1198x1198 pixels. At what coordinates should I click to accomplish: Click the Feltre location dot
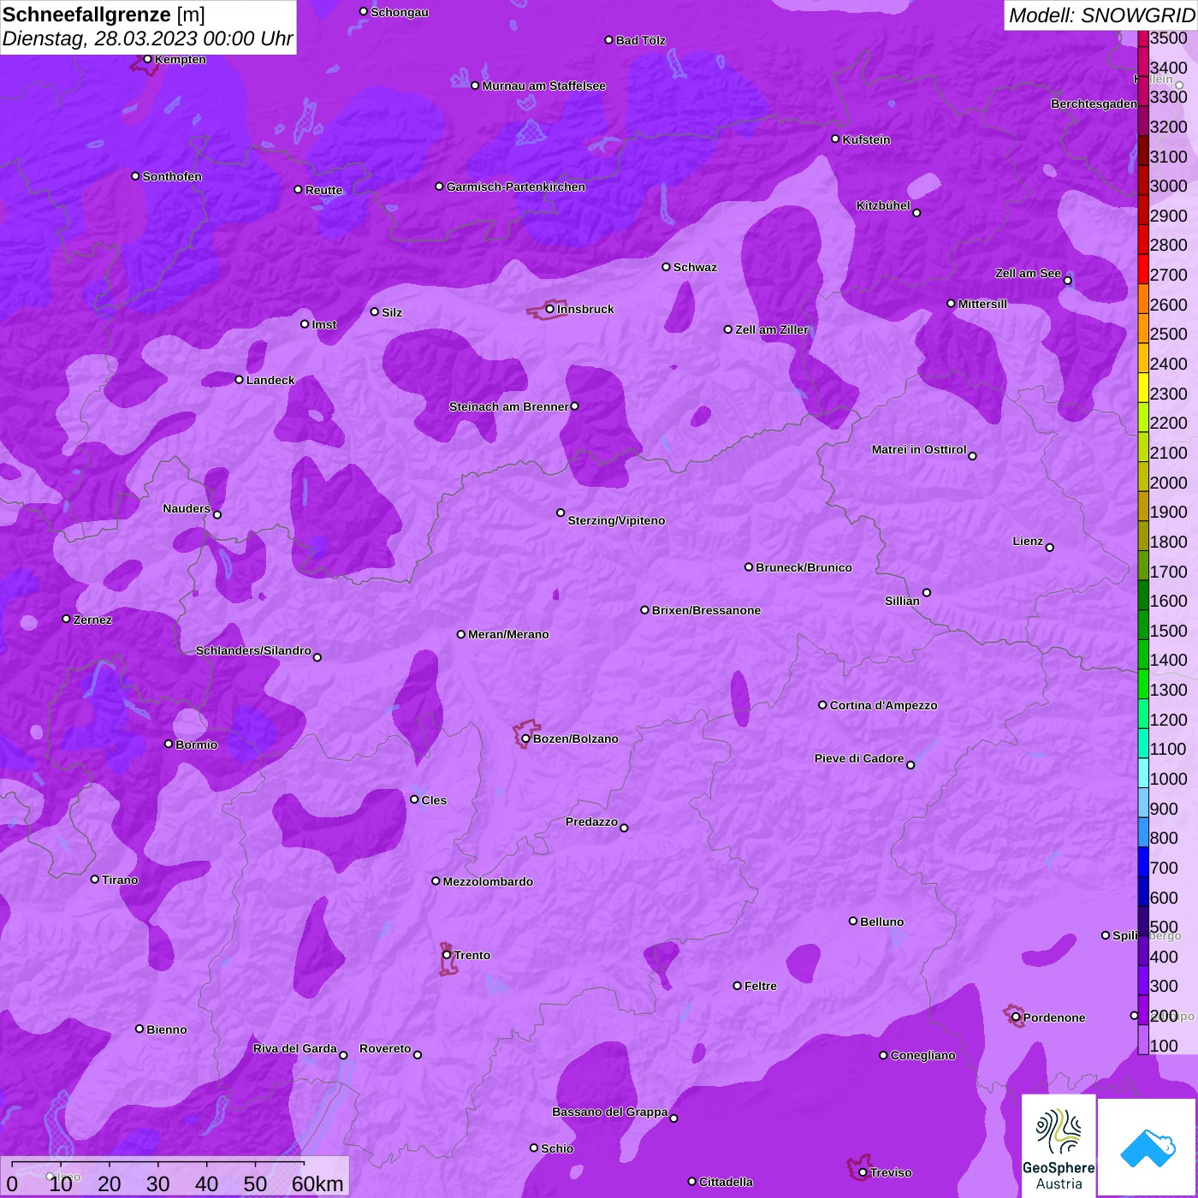coord(738,986)
